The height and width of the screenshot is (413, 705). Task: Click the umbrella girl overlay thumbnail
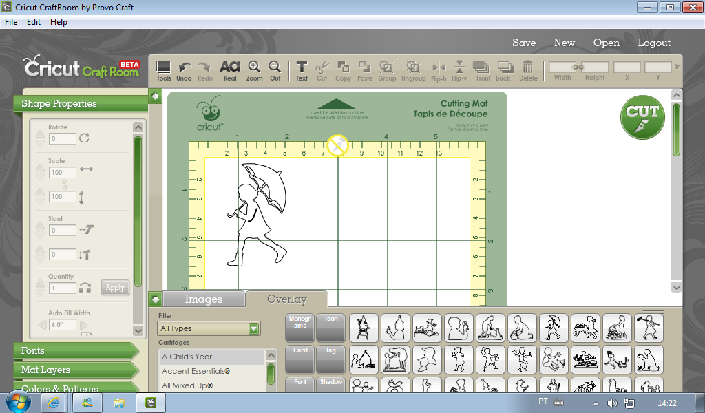(x=554, y=328)
